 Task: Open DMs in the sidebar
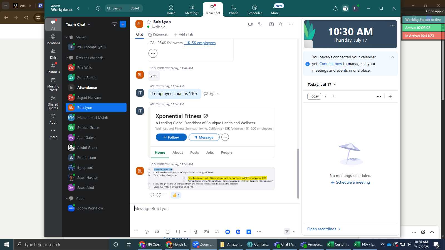click(x=53, y=54)
